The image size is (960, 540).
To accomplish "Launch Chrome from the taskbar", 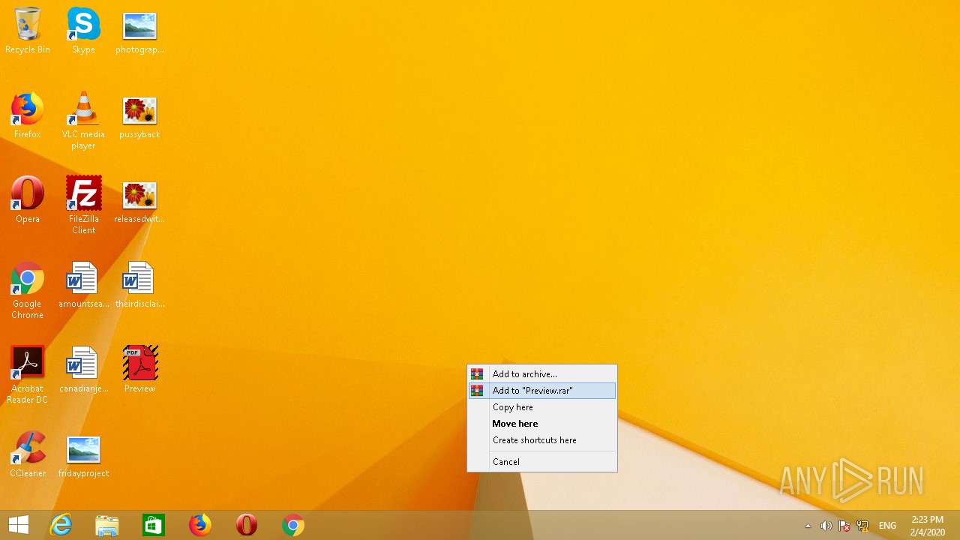I will (x=293, y=525).
